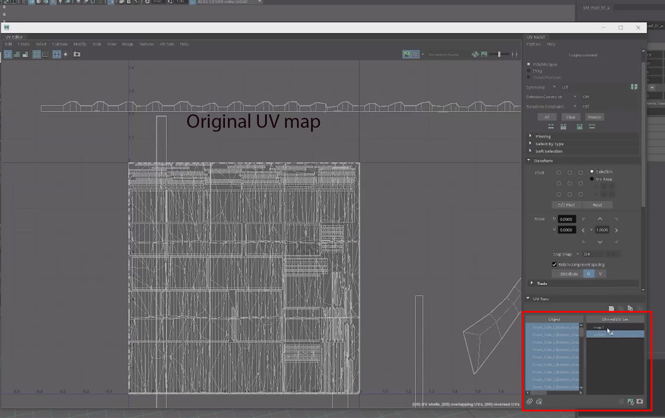The width and height of the screenshot is (665, 418).
Task: Open the Transform Constraint dropdown
Action: click(575, 106)
